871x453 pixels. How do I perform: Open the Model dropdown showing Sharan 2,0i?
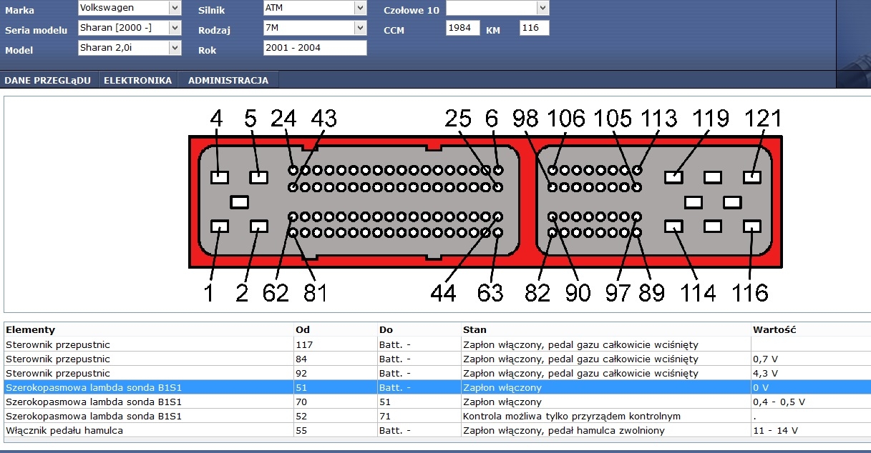coord(129,48)
